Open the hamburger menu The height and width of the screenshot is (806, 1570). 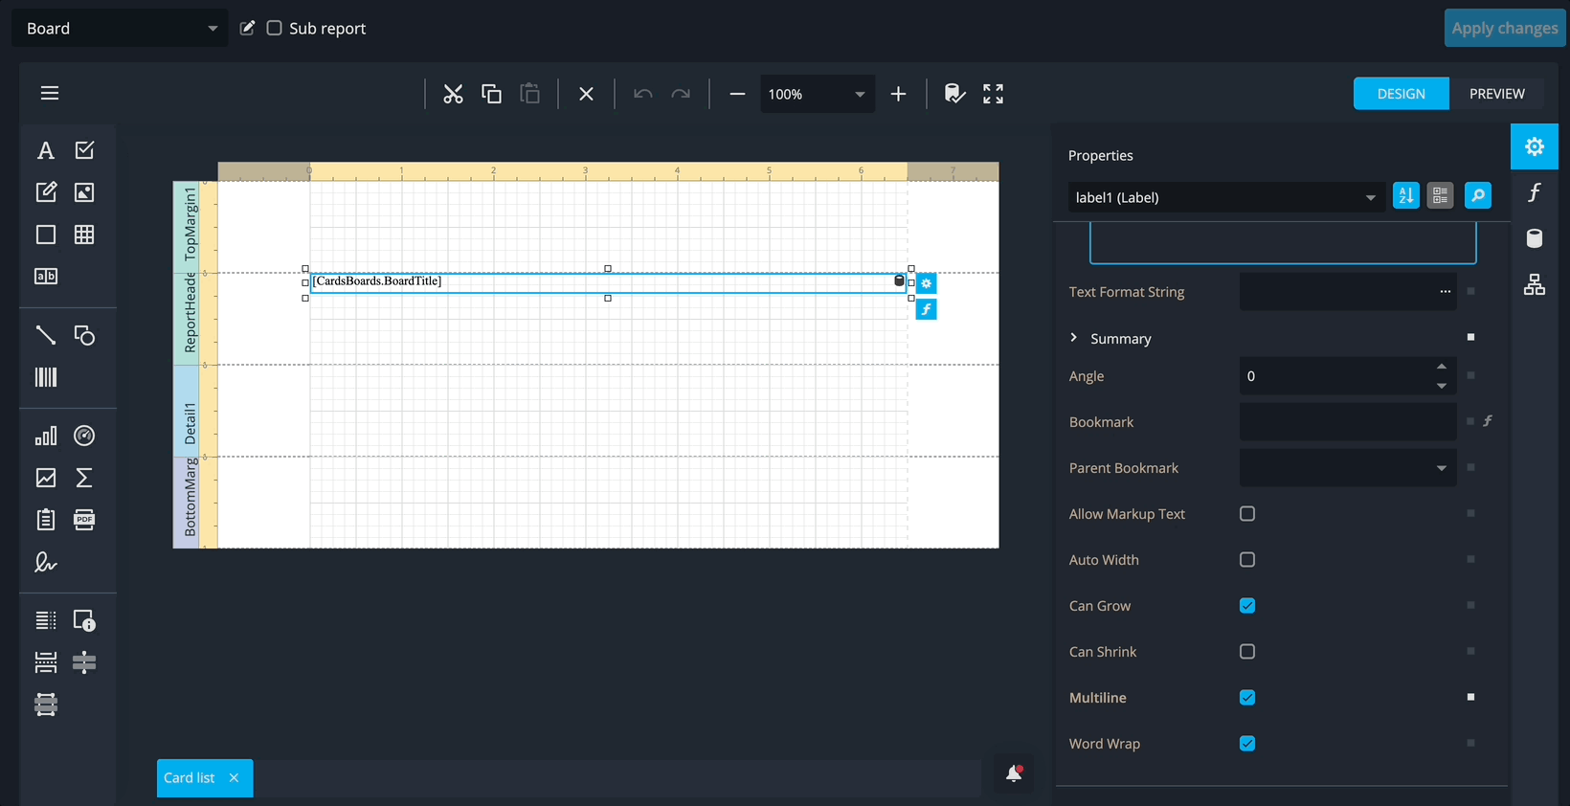(50, 93)
